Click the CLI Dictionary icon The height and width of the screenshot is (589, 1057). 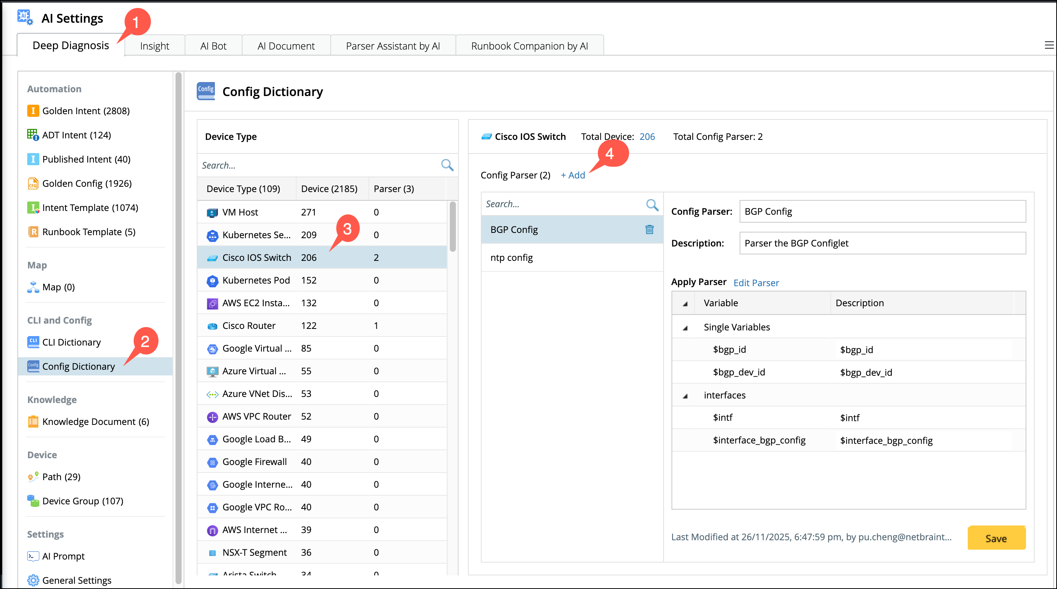tap(33, 342)
